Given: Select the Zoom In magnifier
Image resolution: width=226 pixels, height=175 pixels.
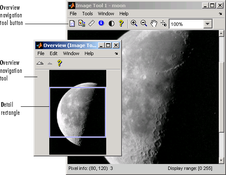Looking at the screenshot, I should pyautogui.click(x=134, y=23).
